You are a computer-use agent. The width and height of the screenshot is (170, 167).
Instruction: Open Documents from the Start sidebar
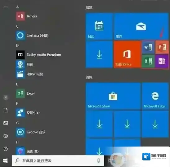pyautogui.click(x=6, y=110)
